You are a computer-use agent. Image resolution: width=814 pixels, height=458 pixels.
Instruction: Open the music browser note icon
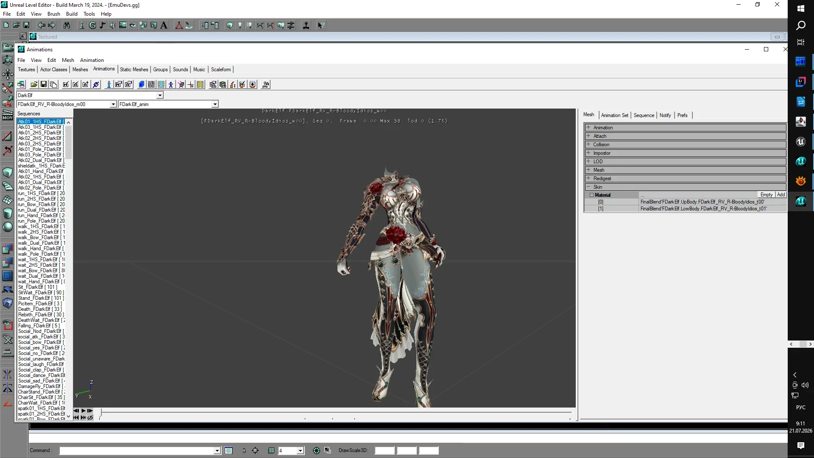pyautogui.click(x=103, y=25)
